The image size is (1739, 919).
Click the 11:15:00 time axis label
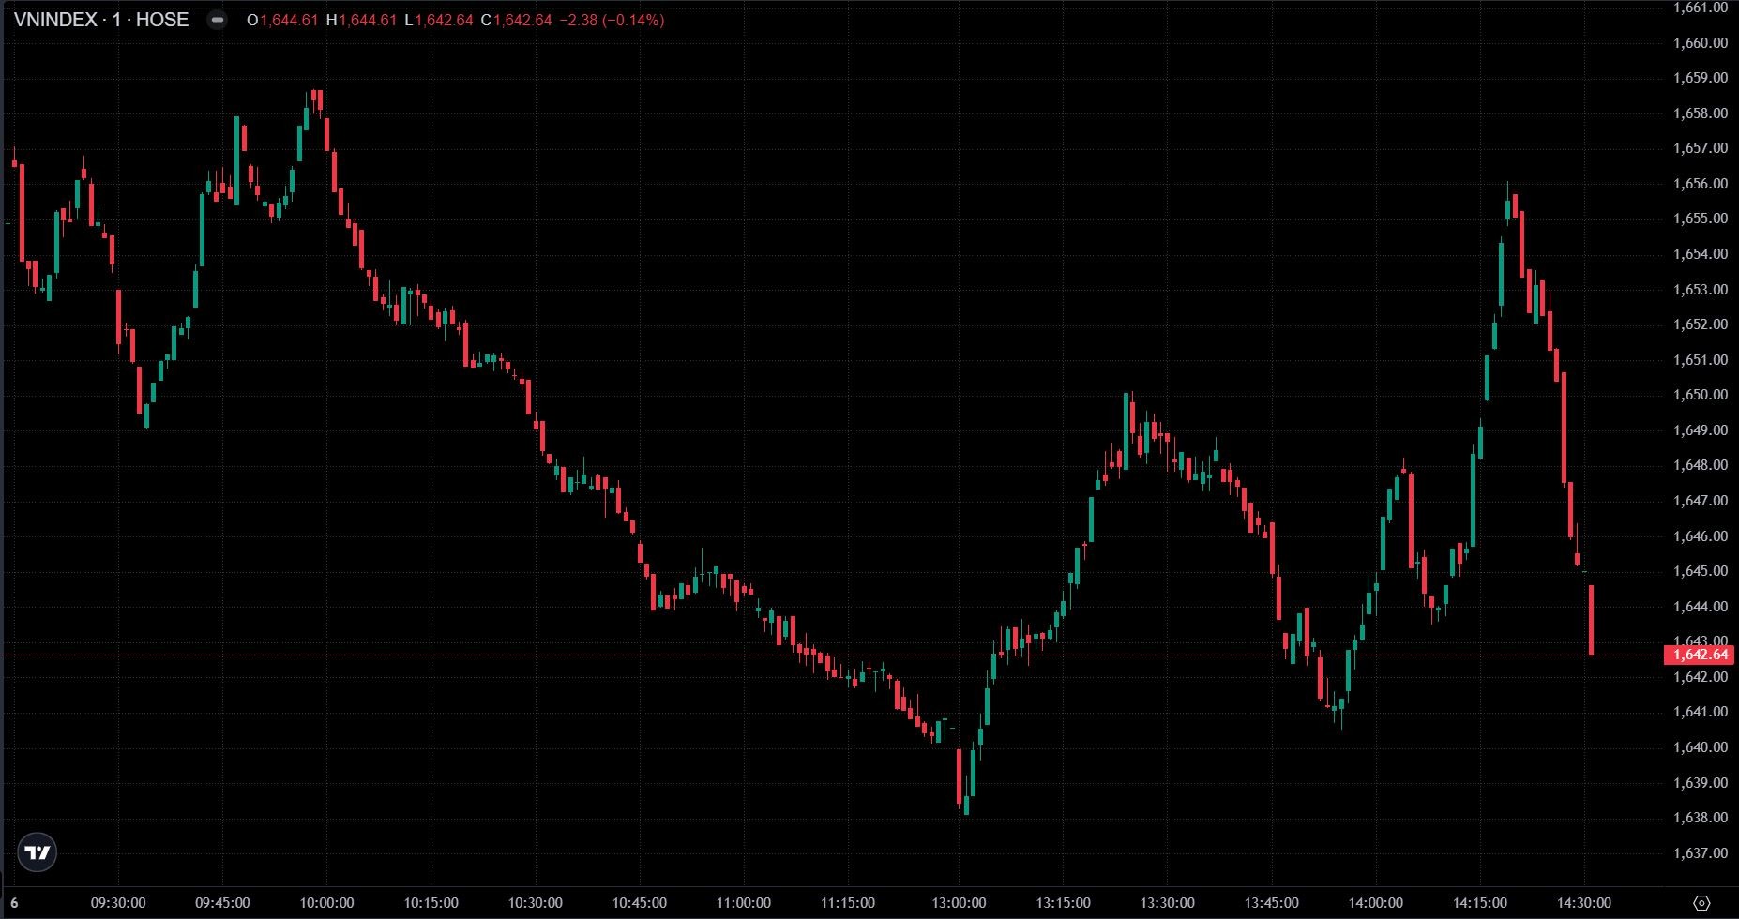(x=848, y=903)
